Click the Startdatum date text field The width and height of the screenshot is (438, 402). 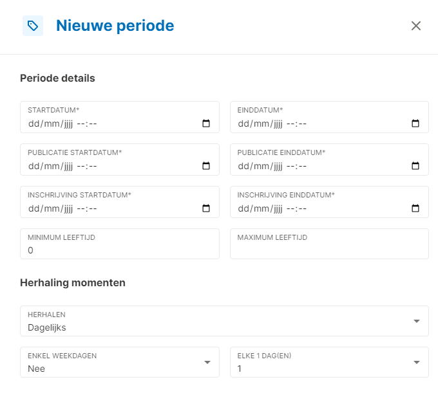coord(97,123)
